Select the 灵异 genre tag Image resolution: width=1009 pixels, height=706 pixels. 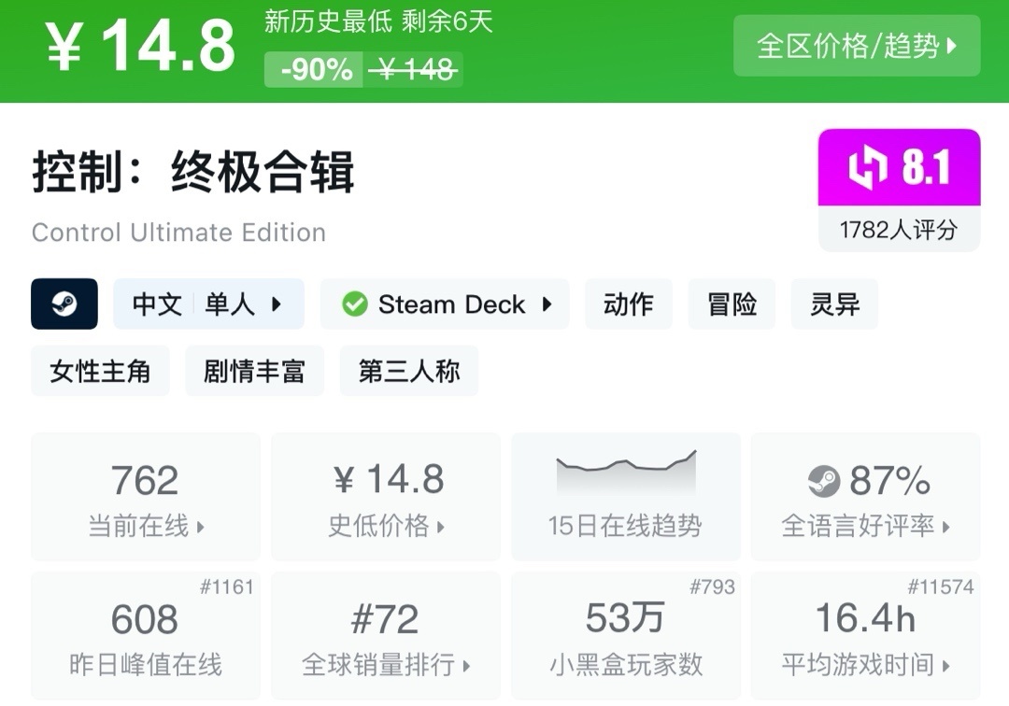pyautogui.click(x=834, y=304)
